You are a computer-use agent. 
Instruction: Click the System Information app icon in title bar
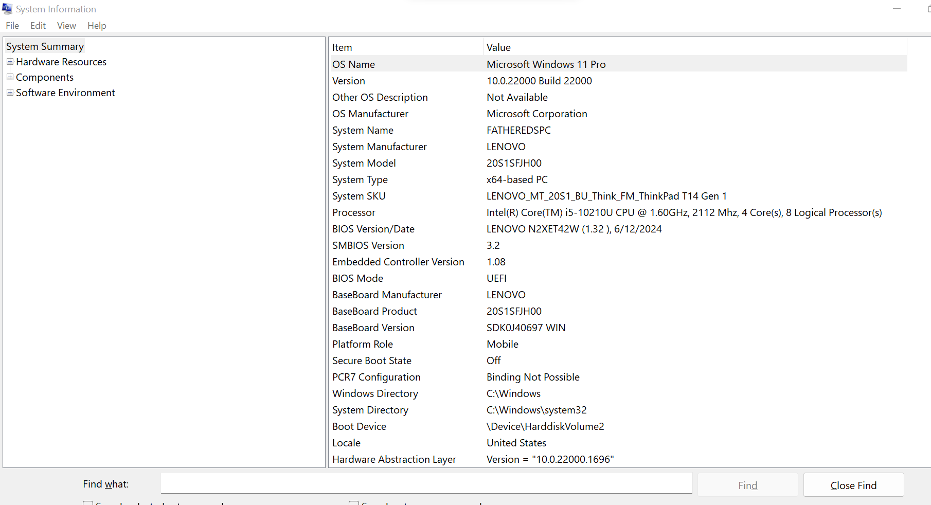[7, 9]
